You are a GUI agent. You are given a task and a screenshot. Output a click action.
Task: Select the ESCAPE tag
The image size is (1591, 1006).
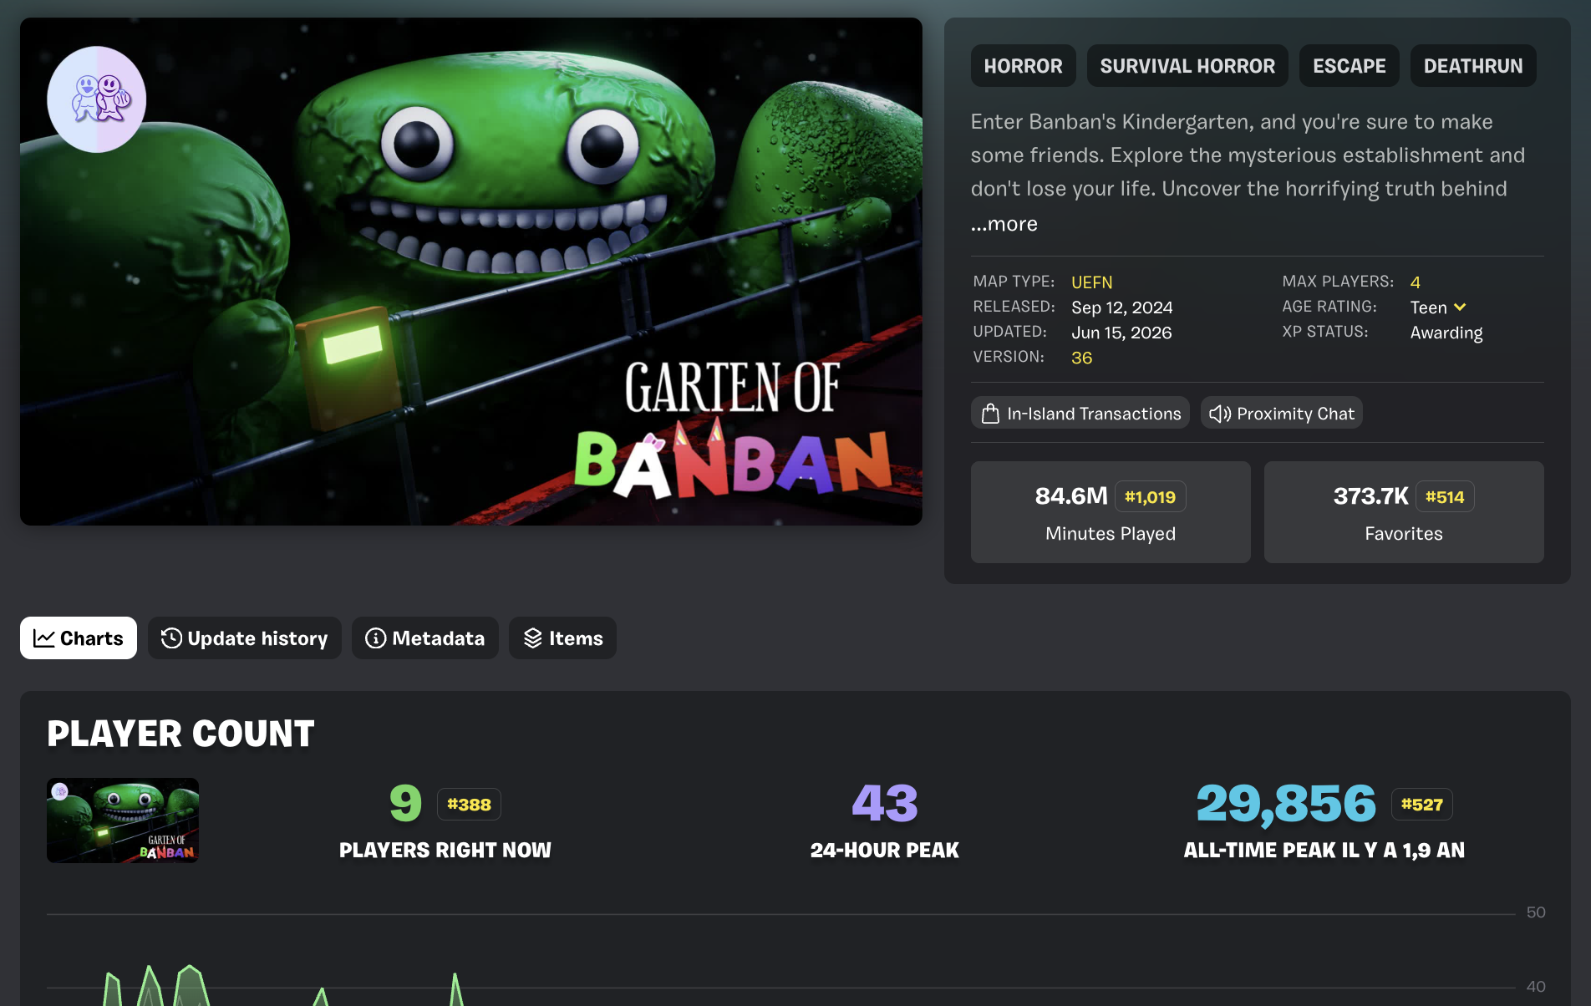[1350, 66]
